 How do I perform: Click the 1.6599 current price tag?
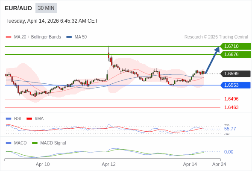coord(235,74)
